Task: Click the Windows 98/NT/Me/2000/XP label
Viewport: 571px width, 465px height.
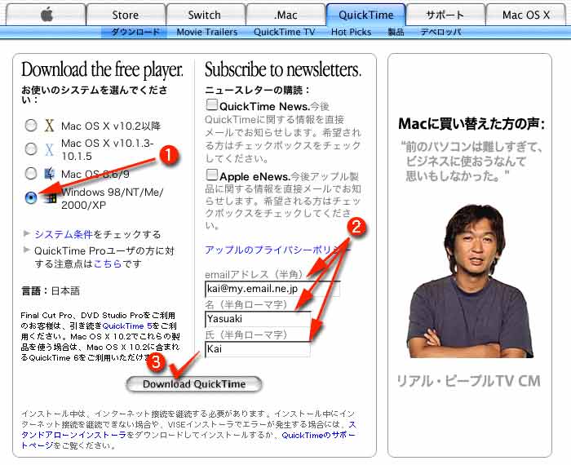Action: pos(113,198)
